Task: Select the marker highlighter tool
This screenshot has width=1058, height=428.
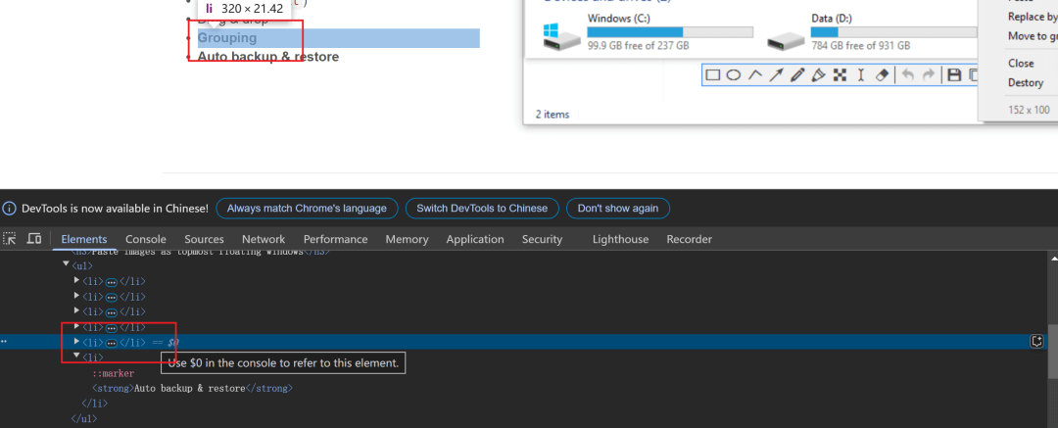Action: pos(818,75)
